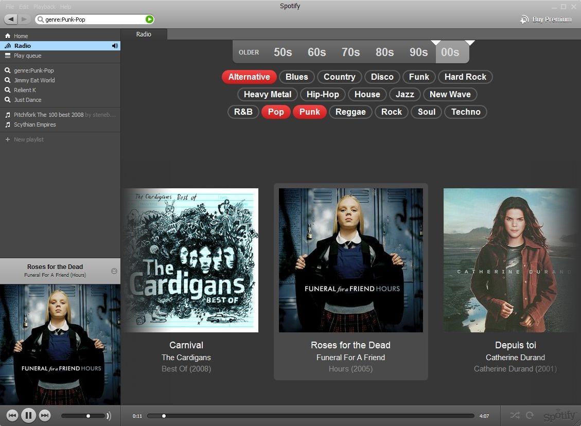Enable the Hip-Hop genre filter
The width and height of the screenshot is (581, 426).
323,95
